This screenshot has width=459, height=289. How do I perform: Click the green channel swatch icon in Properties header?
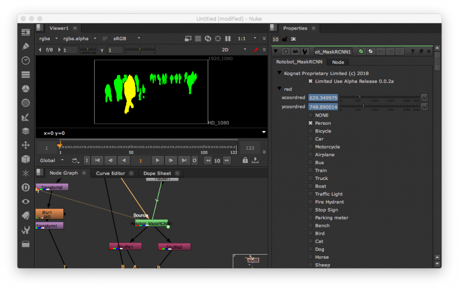[361, 51]
